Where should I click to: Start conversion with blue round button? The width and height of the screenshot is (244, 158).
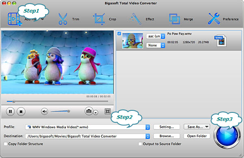tap(227, 135)
